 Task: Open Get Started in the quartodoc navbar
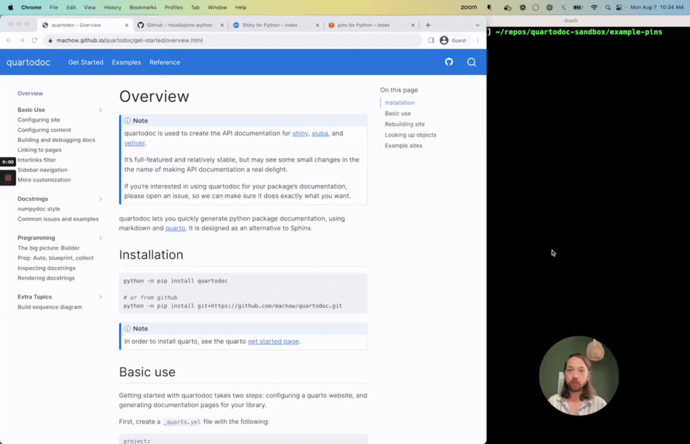click(86, 63)
